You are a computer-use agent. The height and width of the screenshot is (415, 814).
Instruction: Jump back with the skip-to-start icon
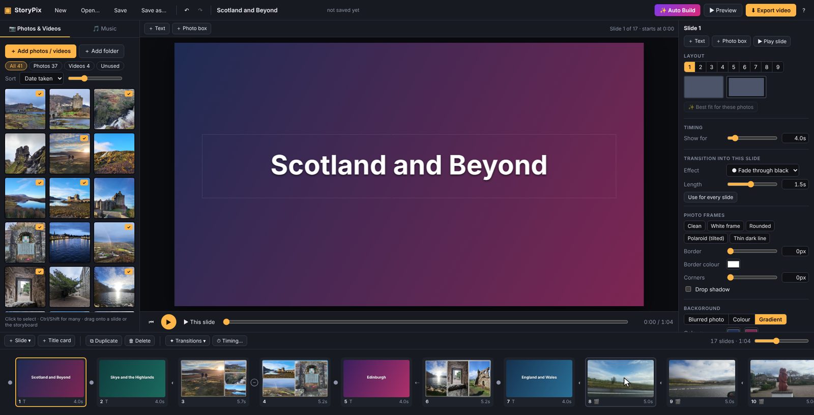click(x=151, y=322)
